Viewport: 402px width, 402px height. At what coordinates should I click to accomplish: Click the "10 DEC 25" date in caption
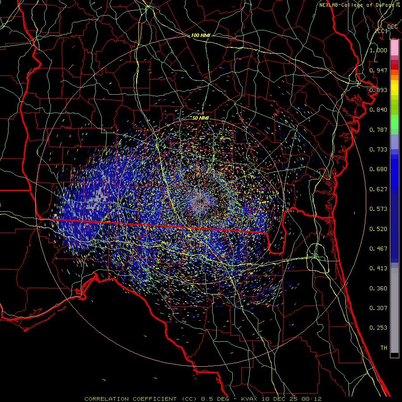tap(279, 399)
